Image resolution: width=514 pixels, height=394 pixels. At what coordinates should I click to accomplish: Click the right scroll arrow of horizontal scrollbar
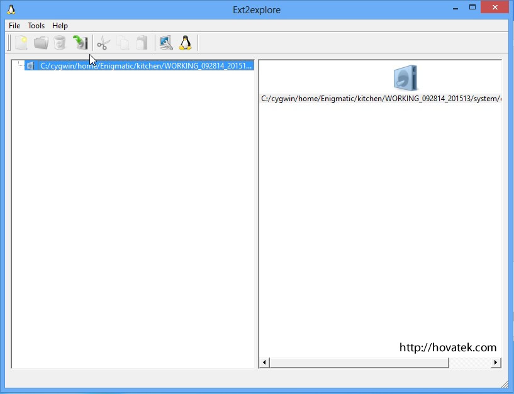click(x=496, y=363)
